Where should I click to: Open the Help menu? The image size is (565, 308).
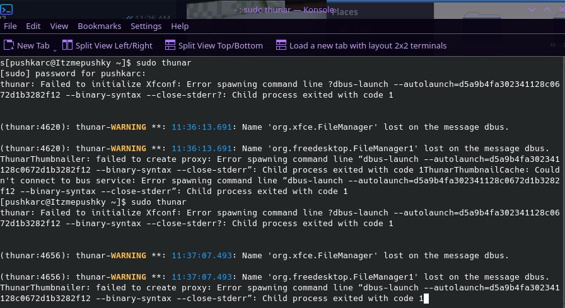[x=180, y=26]
